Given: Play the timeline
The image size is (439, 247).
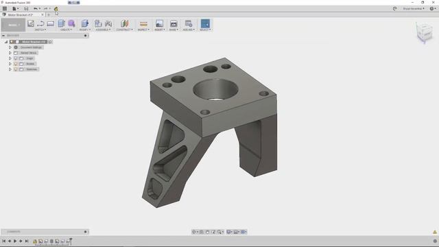Looking at the screenshot, I should 15,241.
